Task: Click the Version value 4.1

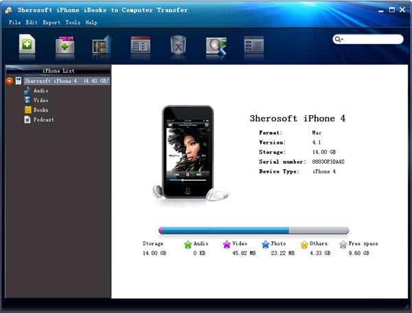Action: click(317, 142)
